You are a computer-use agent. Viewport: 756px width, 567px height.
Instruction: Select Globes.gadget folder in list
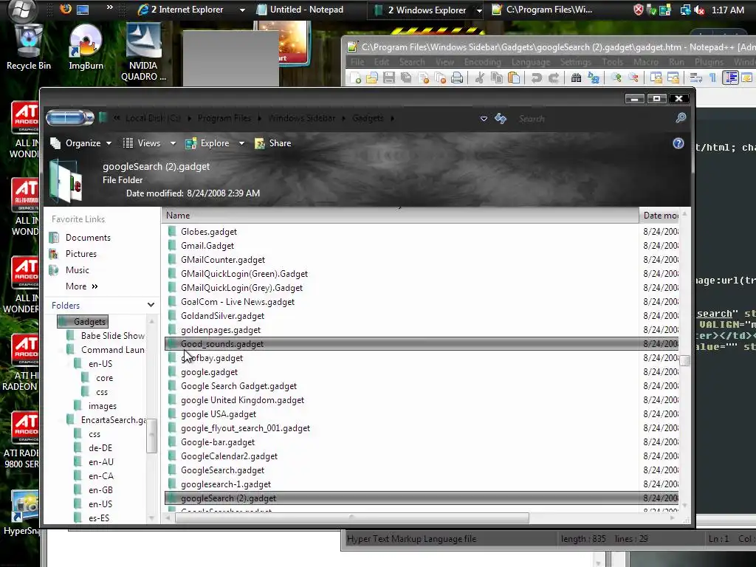209,232
